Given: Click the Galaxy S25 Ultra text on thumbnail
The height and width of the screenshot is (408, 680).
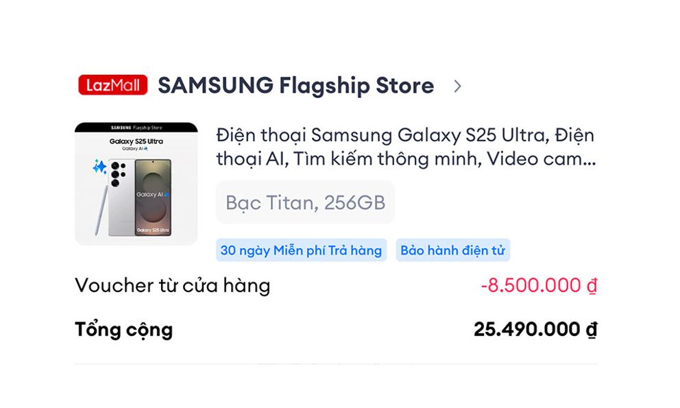Looking at the screenshot, I should (x=136, y=141).
